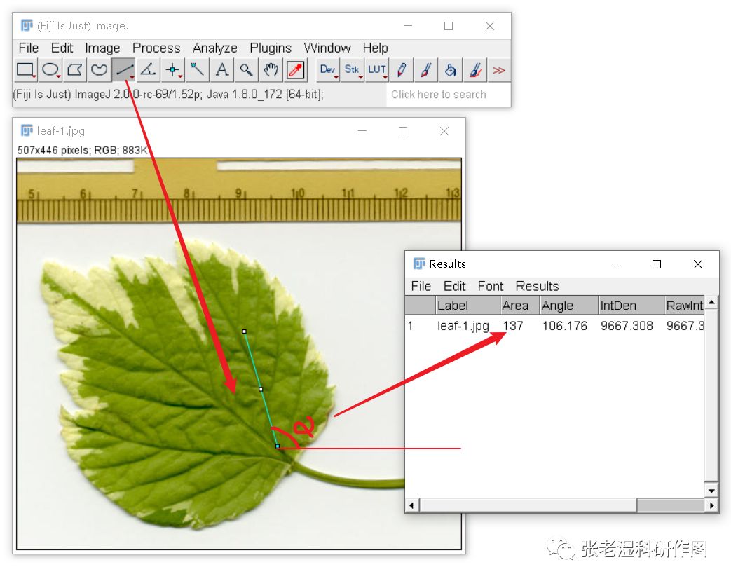This screenshot has height=581, width=731.
Task: Click the ImageJ status bar text
Action: [168, 95]
